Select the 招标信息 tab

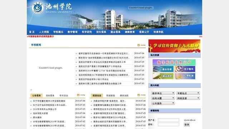pyautogui.click(x=50, y=96)
